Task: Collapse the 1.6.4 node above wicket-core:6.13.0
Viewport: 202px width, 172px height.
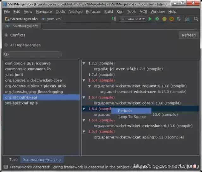Action: coord(84,98)
